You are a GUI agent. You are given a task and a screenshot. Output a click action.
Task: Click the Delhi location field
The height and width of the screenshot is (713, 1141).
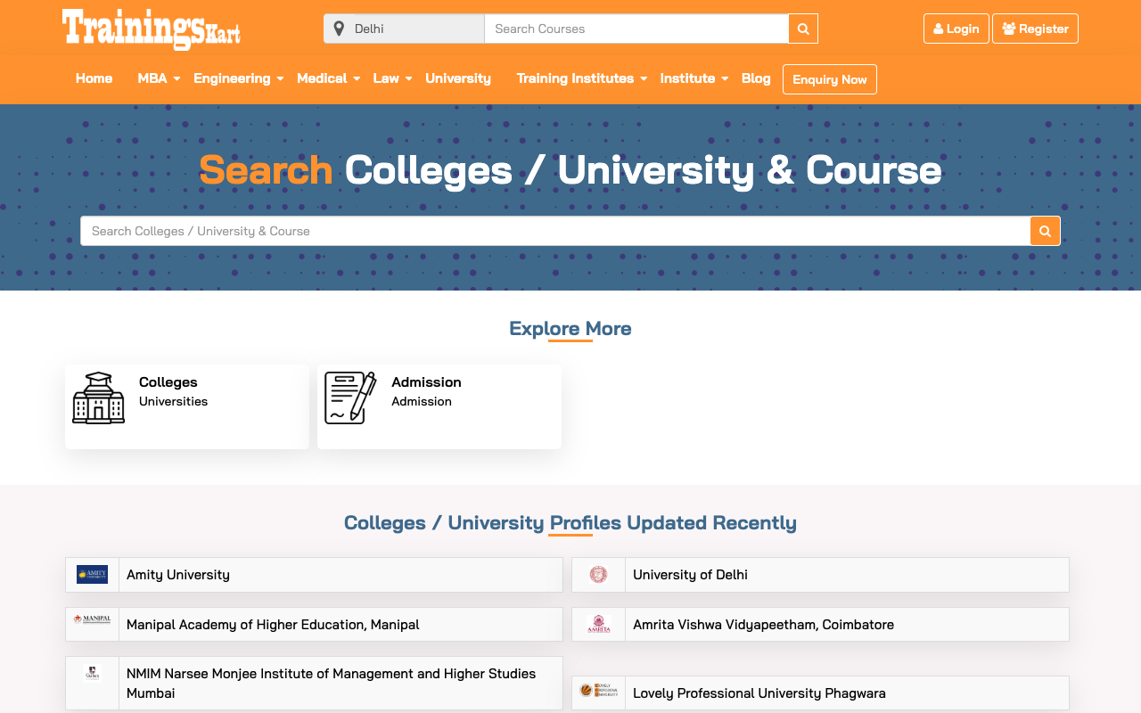tap(404, 29)
